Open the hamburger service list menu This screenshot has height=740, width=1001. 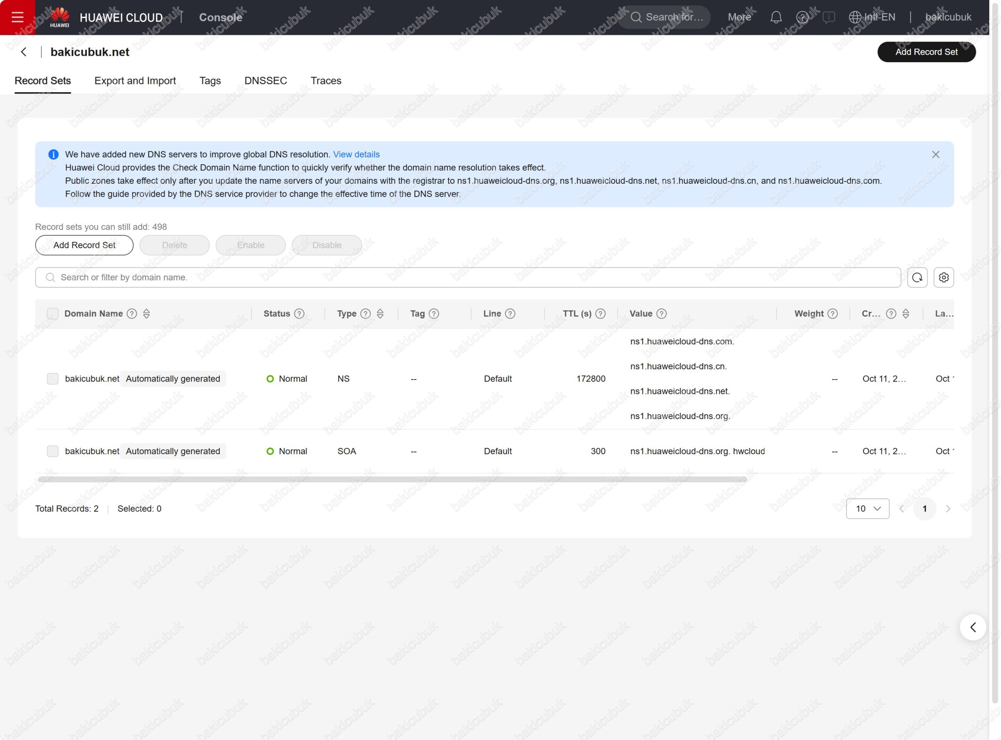(x=18, y=18)
